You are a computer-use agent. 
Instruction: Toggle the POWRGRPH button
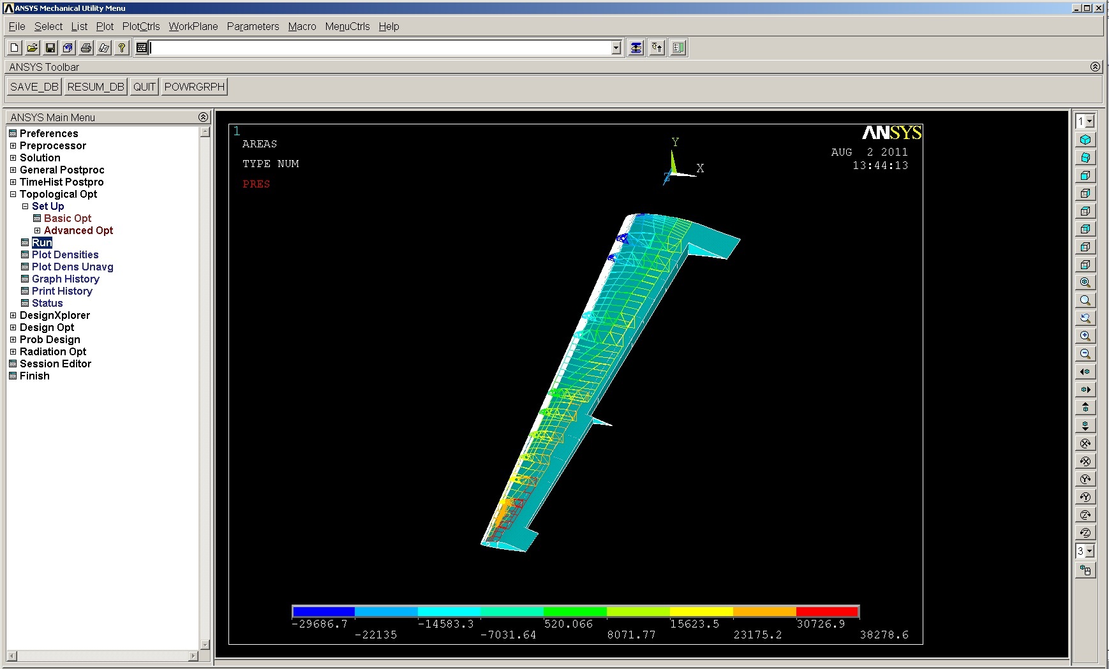click(194, 86)
